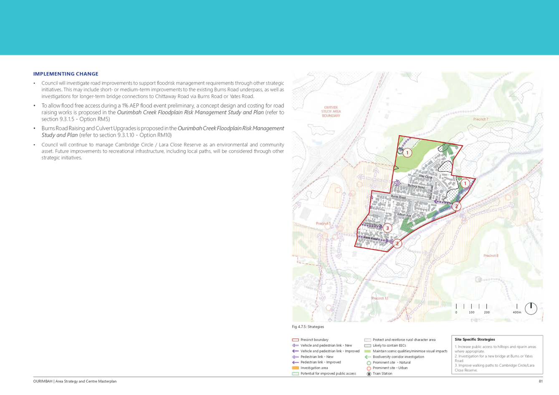Click the Burns Road label on the map
Viewport: 559px width, 395px height.
pos(398,196)
